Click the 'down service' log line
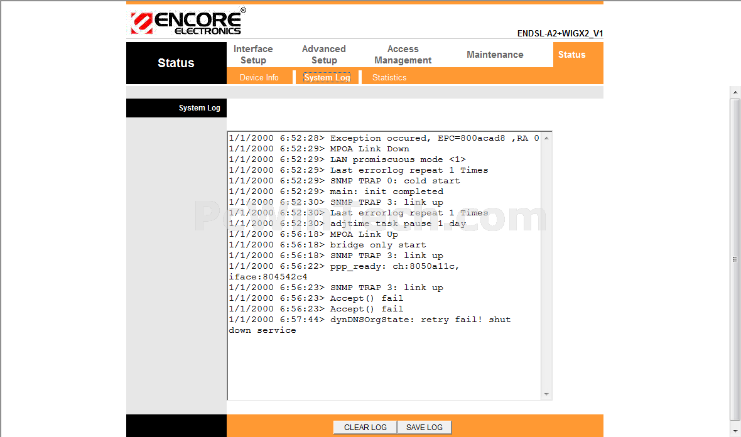 pyautogui.click(x=262, y=330)
